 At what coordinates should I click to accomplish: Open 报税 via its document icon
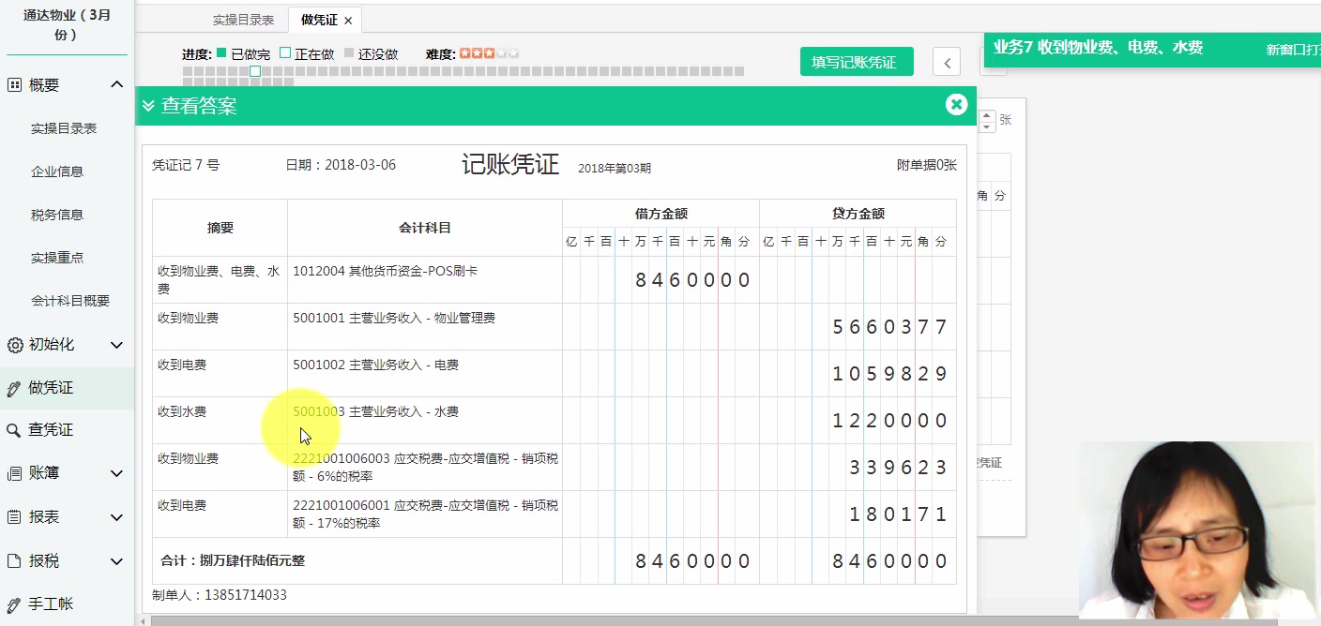16,560
